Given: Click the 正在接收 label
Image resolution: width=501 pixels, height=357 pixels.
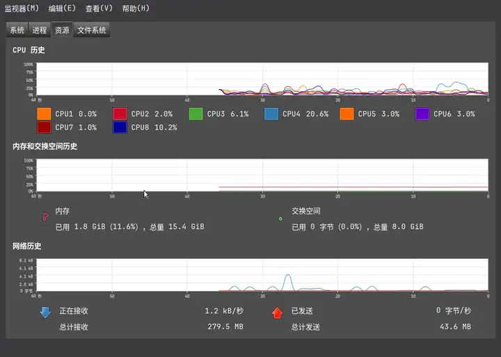Looking at the screenshot, I should [74, 310].
